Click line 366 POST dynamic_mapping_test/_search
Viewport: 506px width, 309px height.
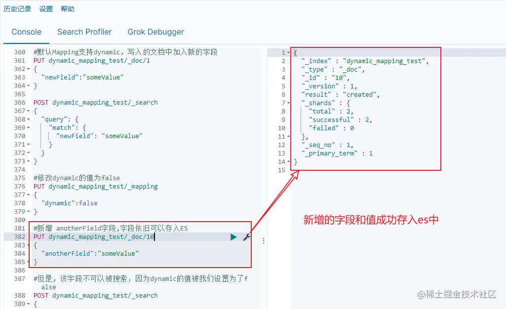tap(95, 103)
